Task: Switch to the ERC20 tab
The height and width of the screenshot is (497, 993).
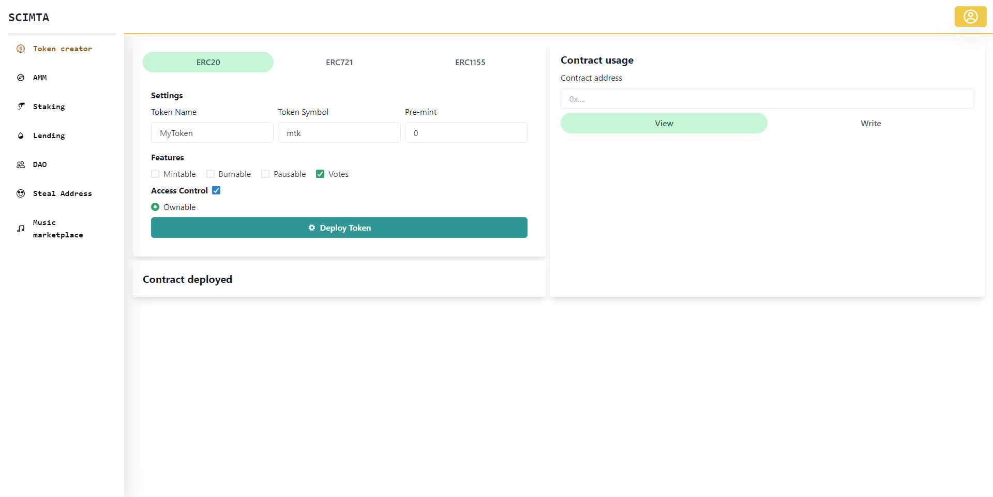Action: pos(208,62)
